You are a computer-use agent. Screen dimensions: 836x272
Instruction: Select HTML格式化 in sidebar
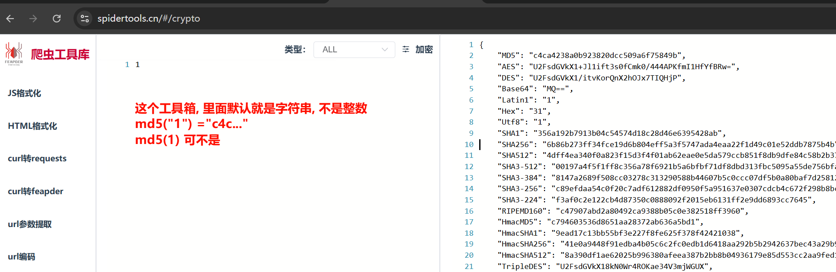32,126
